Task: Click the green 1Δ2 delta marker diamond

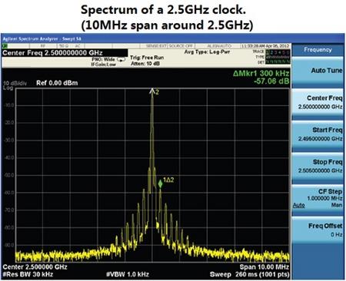Action: [160, 183]
